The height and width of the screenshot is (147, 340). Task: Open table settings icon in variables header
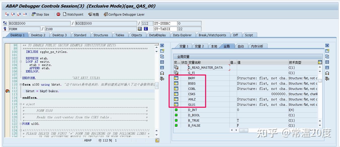[x=320, y=62]
